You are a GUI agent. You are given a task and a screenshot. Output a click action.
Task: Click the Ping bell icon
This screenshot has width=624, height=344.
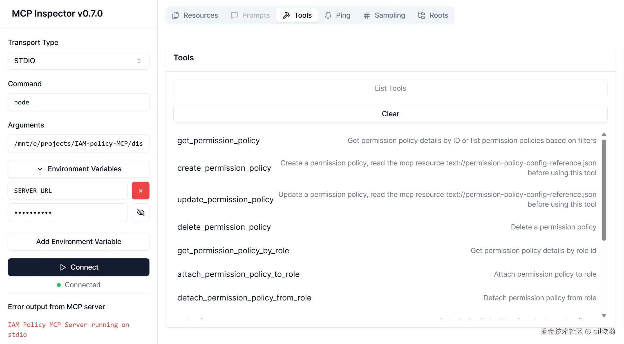point(328,15)
